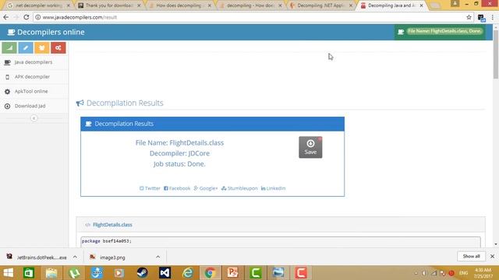Collapse the sidebar with the arrow toggle
This screenshot has width=499, height=280.
34,118
